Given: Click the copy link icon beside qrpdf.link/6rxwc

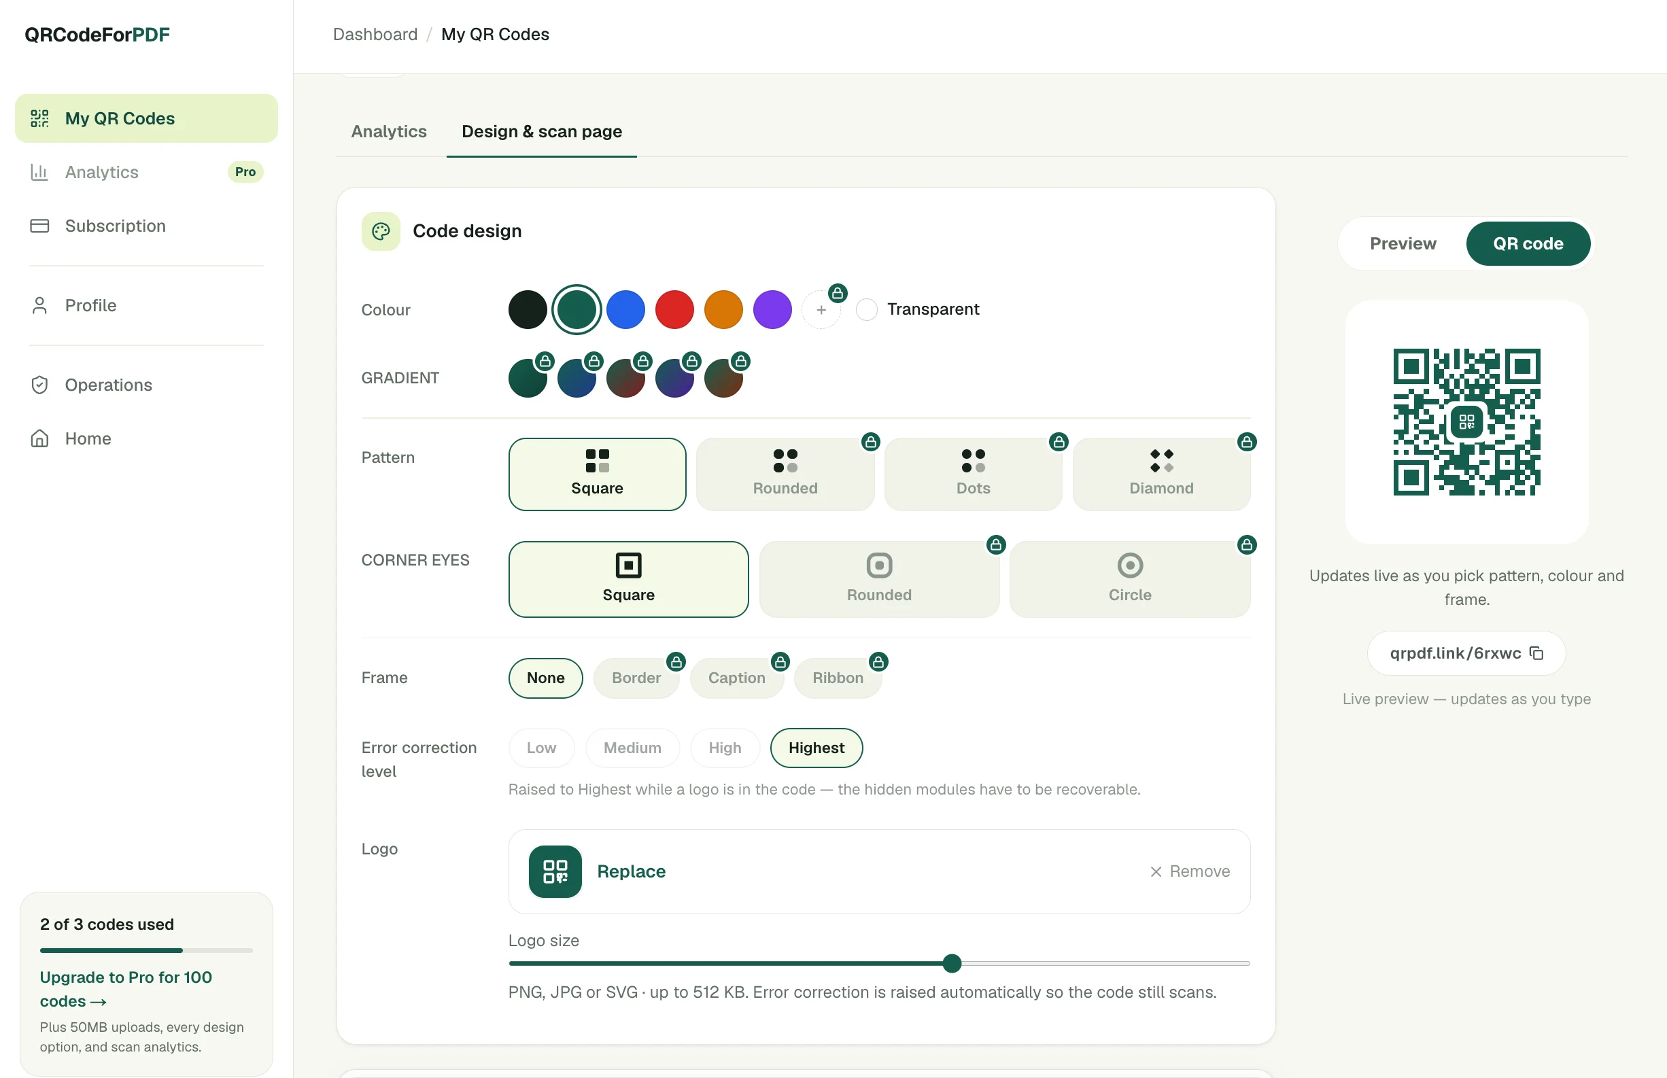Looking at the screenshot, I should pyautogui.click(x=1536, y=653).
